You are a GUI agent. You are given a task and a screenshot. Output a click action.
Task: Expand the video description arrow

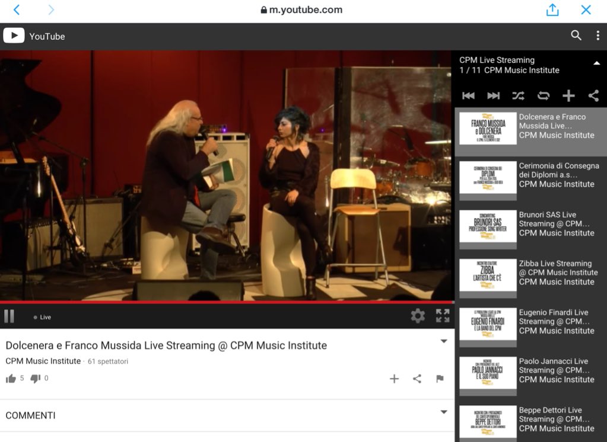tap(444, 341)
